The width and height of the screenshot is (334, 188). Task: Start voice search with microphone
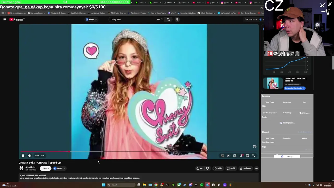[x=177, y=19]
